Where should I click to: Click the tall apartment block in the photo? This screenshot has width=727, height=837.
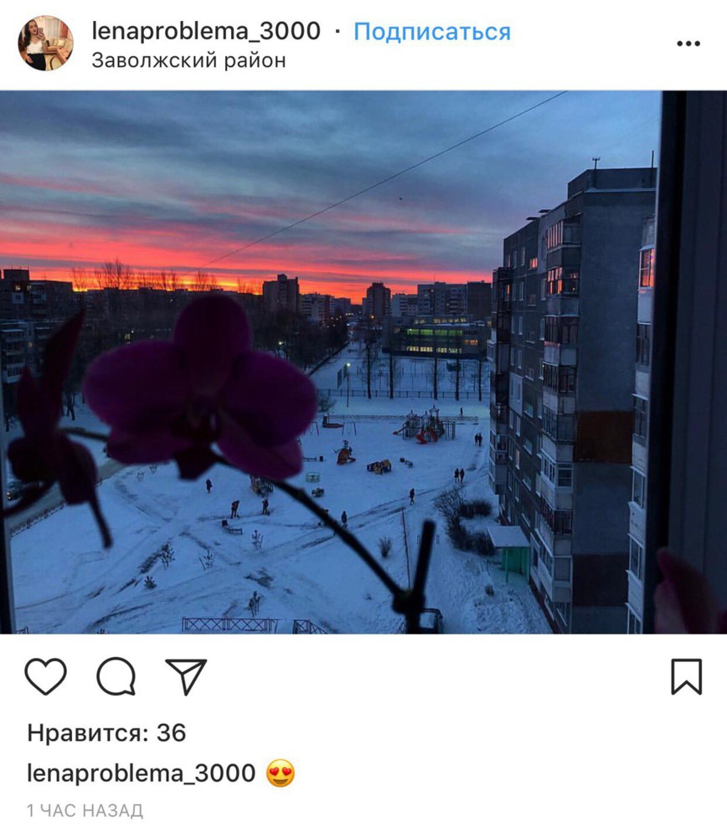pyautogui.click(x=575, y=395)
